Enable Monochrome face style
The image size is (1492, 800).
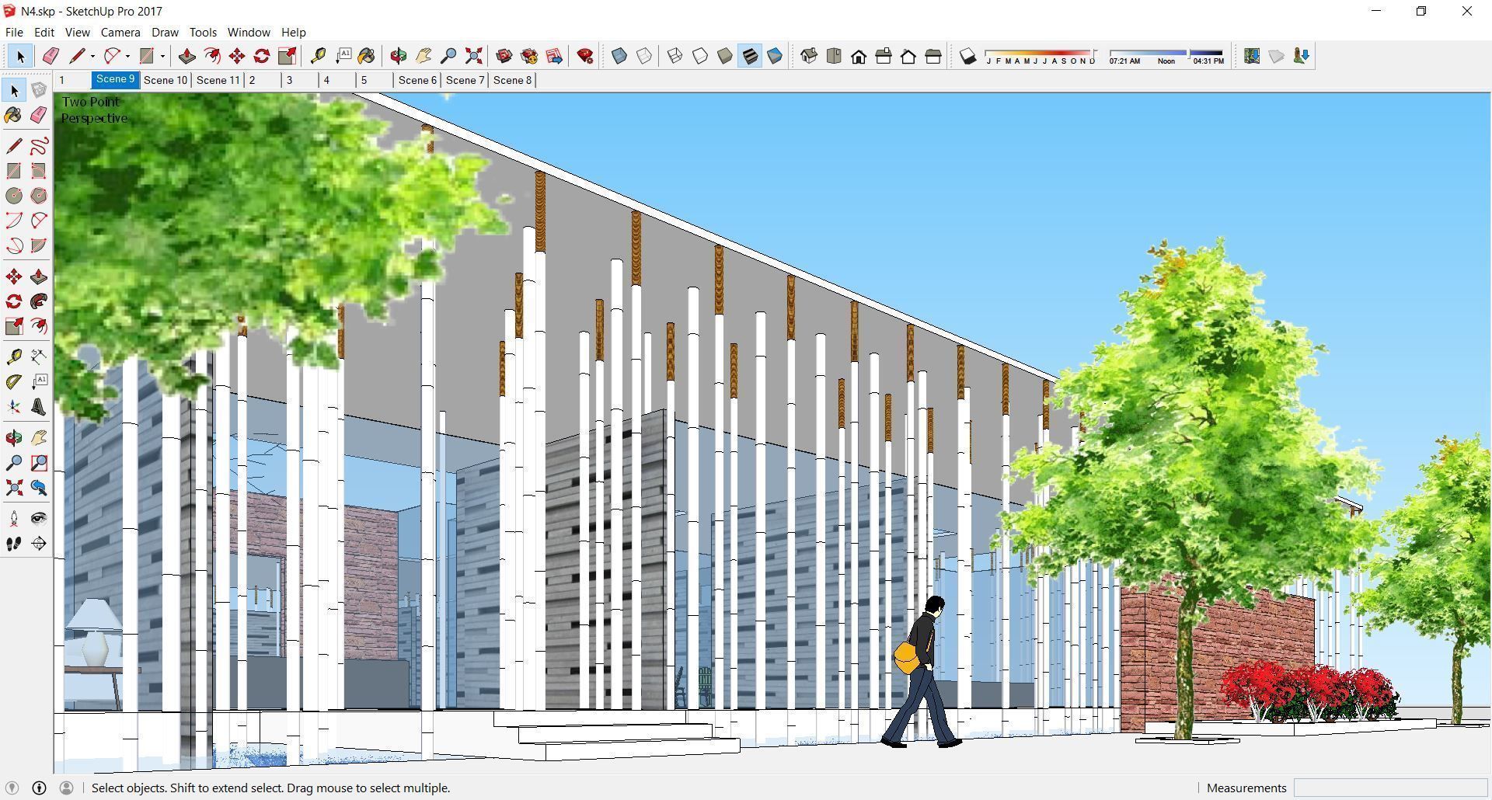point(773,56)
